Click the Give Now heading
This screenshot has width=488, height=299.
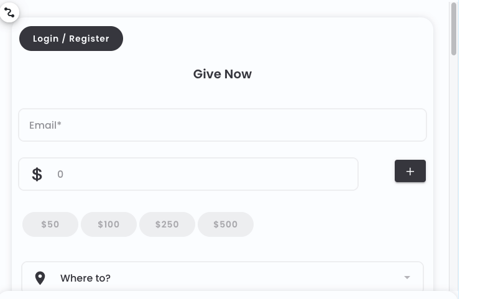click(222, 74)
